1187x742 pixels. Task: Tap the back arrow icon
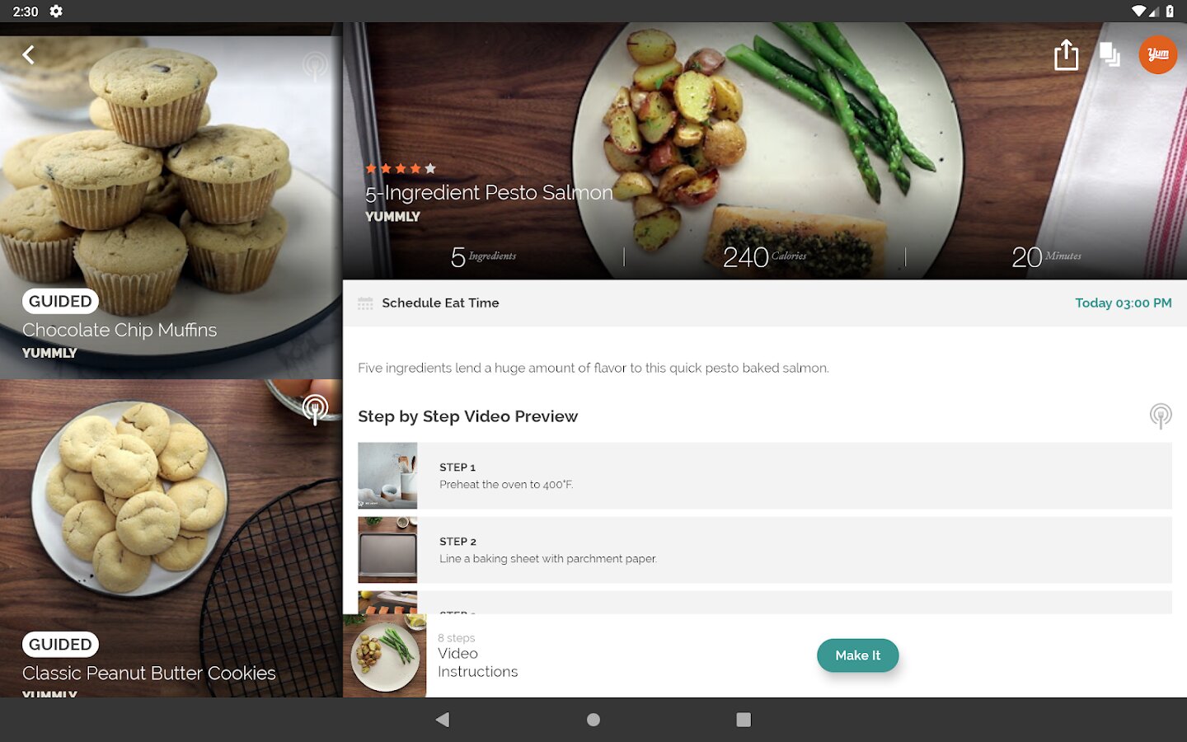pos(28,55)
